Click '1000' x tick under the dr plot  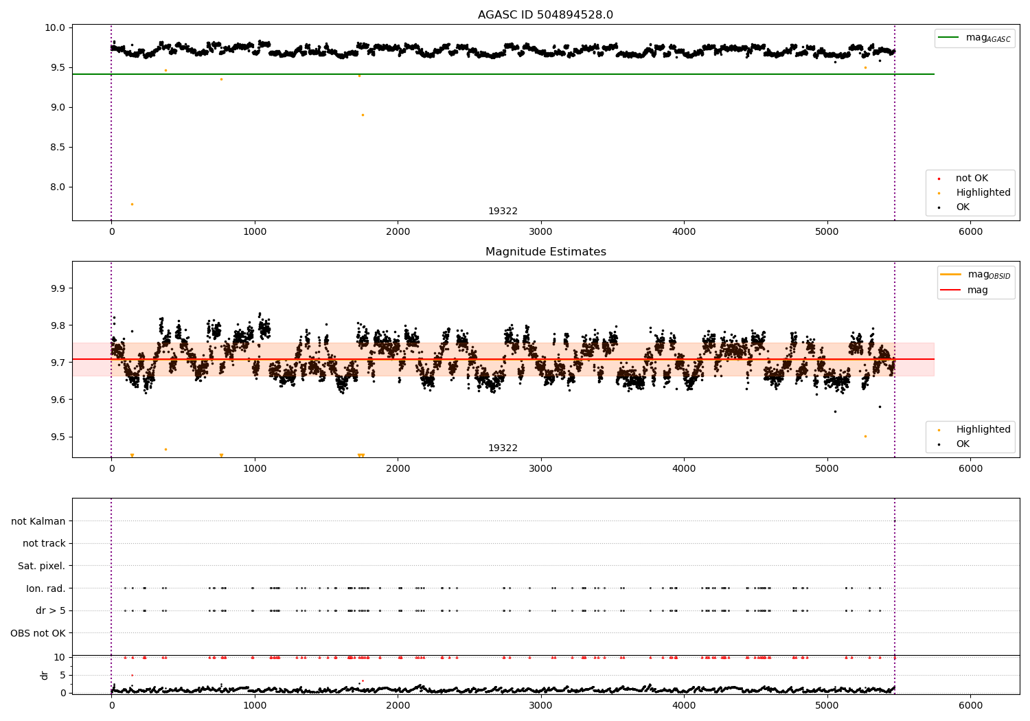click(255, 705)
